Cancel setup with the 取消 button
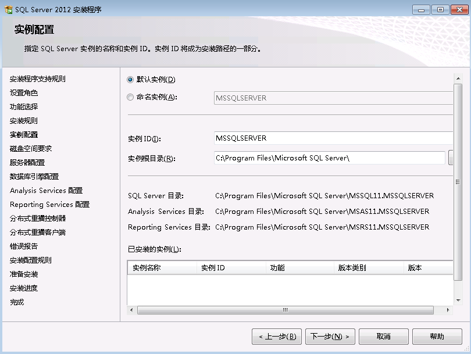471x354 pixels. tap(384, 337)
